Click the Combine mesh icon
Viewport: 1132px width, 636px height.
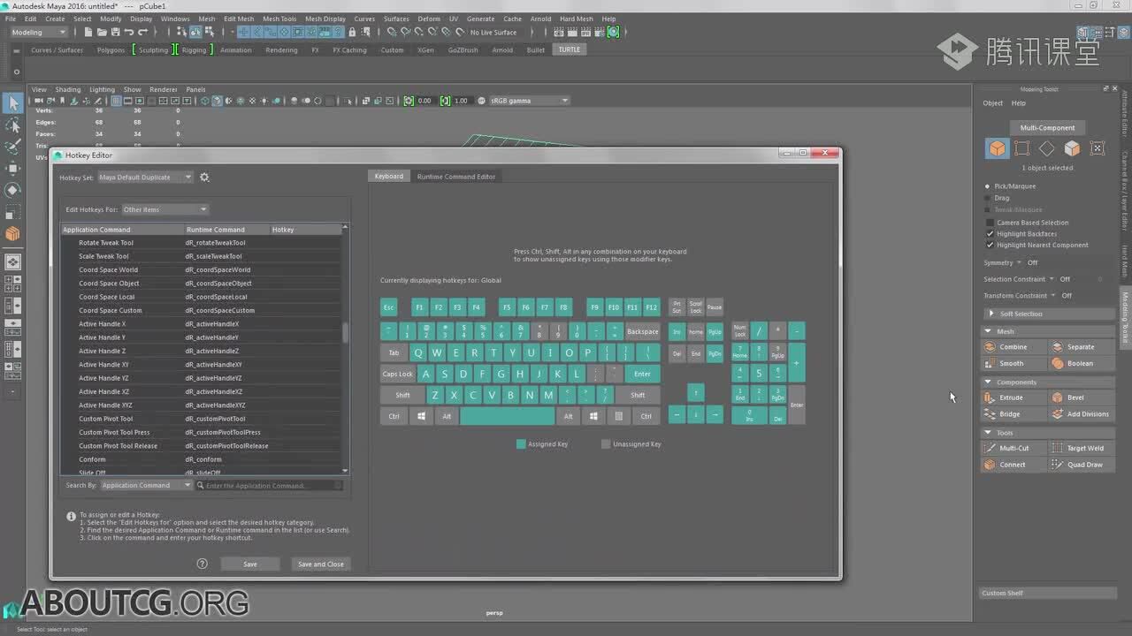click(x=990, y=347)
